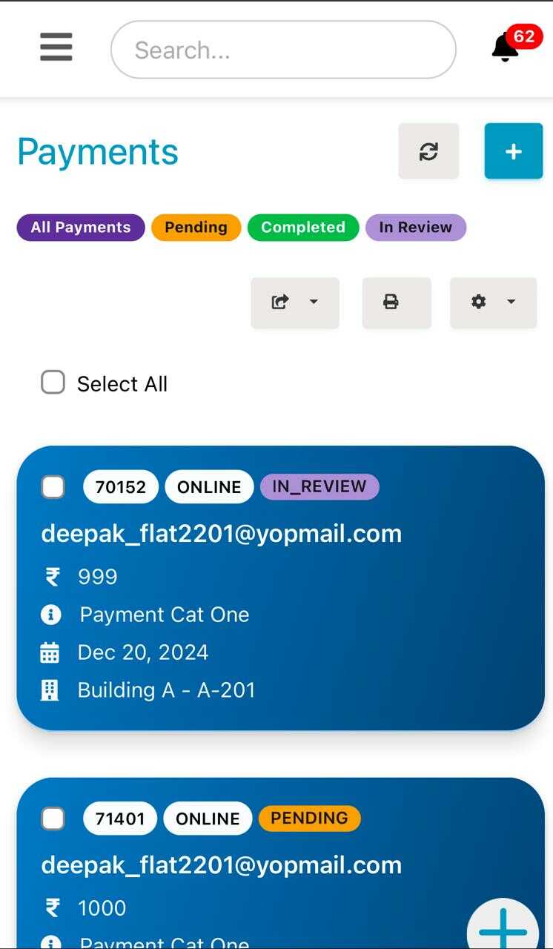
Task: Click the export share icon
Action: 280,302
